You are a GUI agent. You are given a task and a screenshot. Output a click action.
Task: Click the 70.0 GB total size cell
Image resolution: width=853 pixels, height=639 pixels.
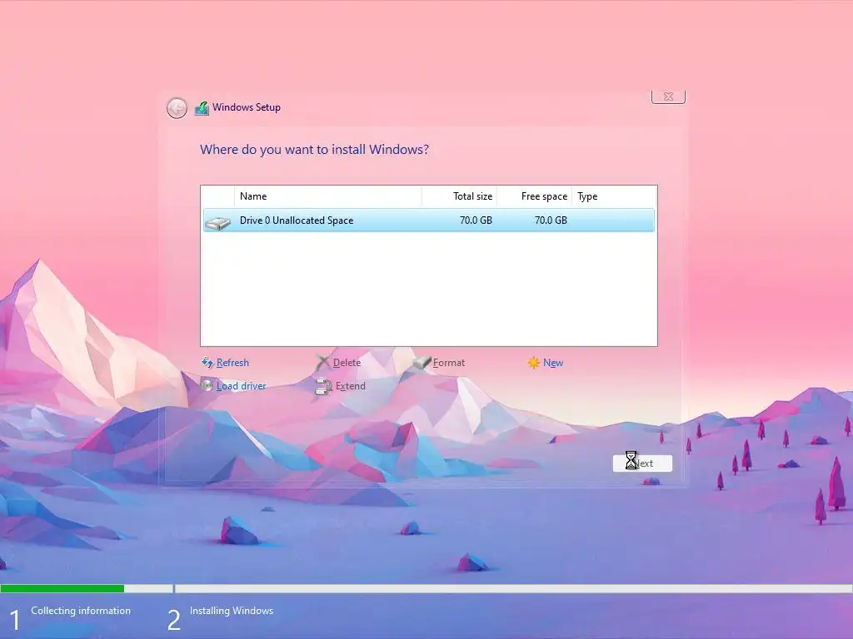pyautogui.click(x=476, y=220)
